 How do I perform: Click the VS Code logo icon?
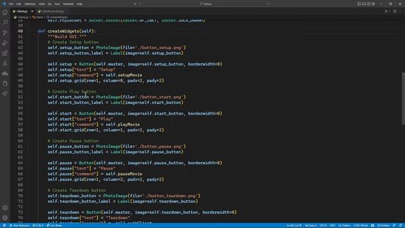coord(4,4)
